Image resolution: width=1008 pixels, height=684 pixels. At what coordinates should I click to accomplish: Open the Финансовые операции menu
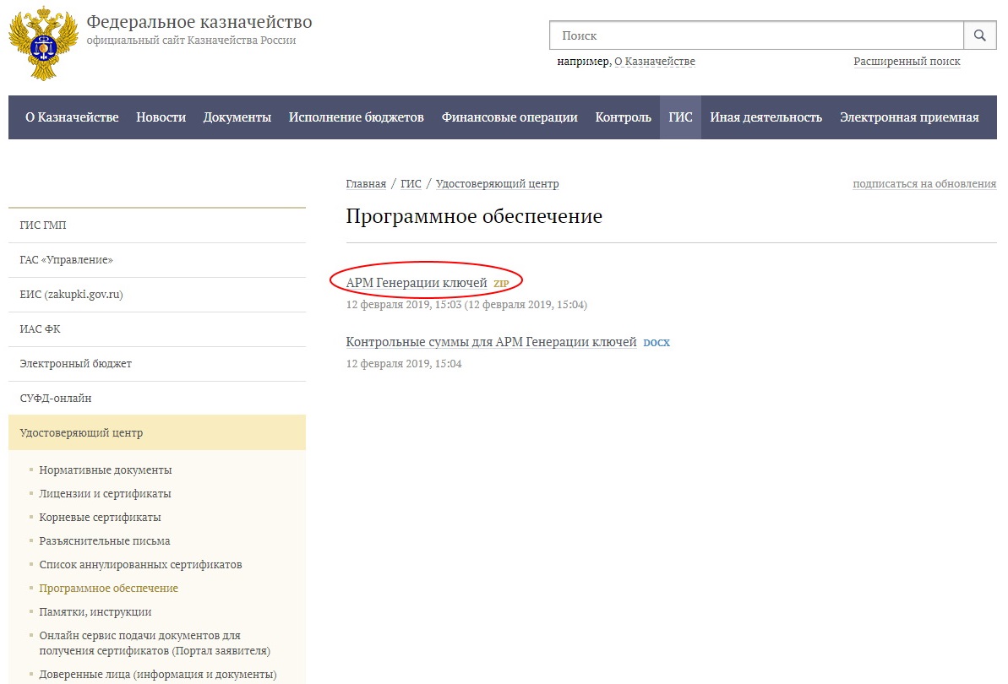pos(509,117)
